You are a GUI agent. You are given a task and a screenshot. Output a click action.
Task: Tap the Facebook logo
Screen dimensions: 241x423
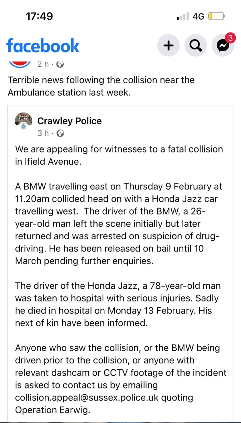pyautogui.click(x=43, y=45)
